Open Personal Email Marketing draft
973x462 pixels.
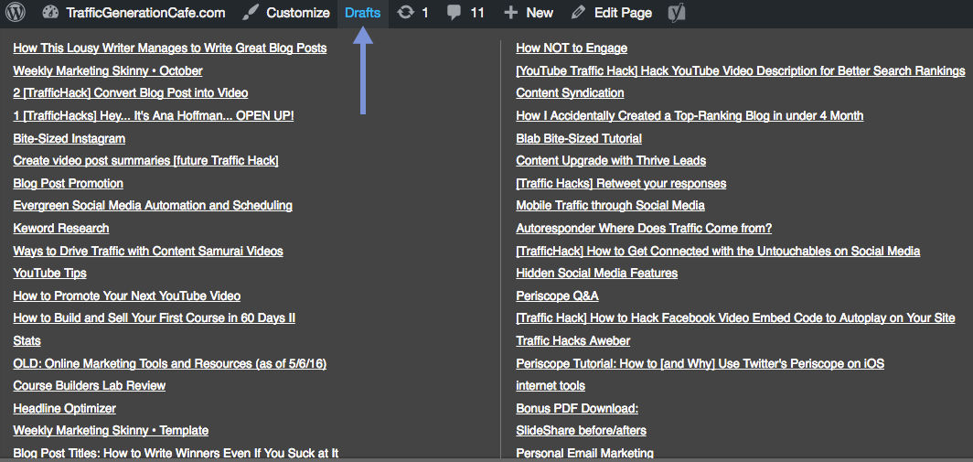[x=585, y=453]
